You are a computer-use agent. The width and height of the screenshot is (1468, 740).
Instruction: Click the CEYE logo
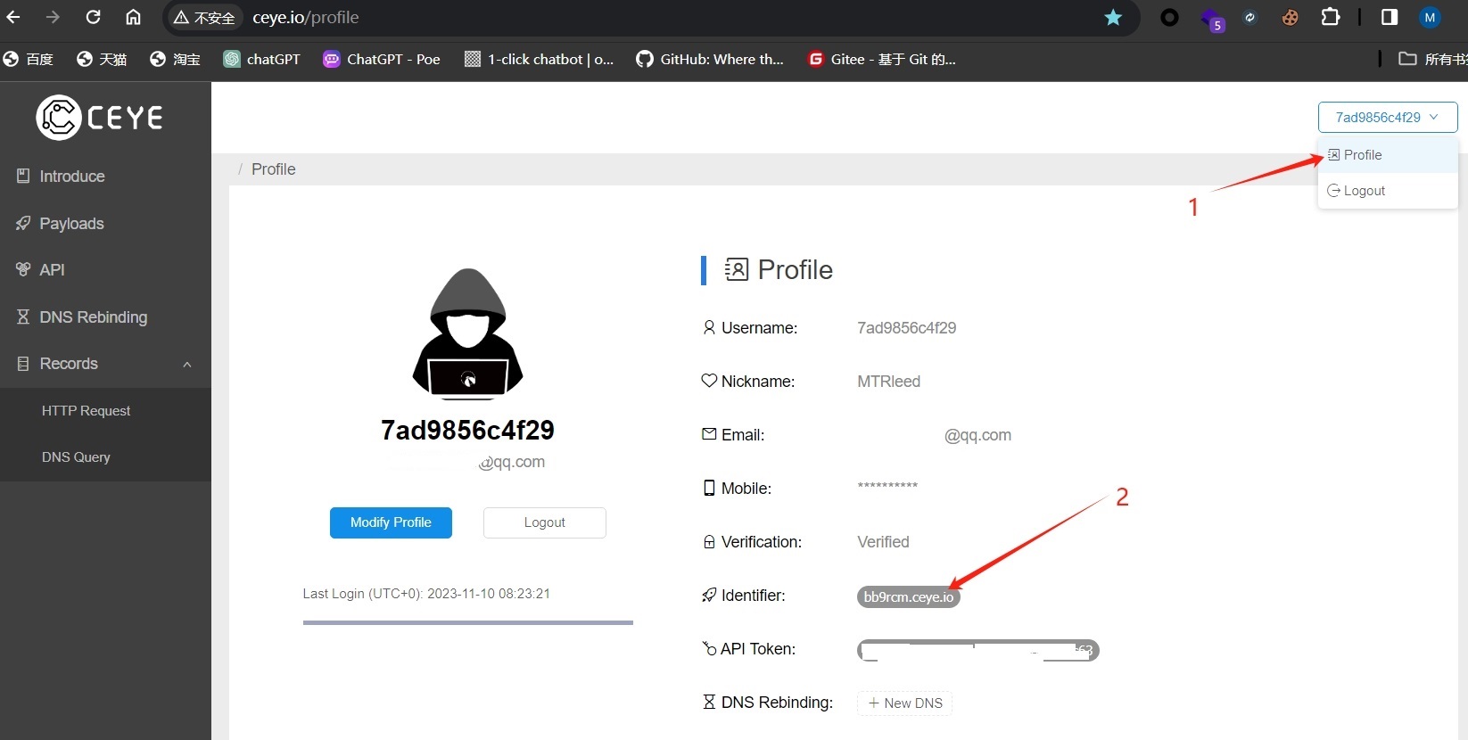click(100, 117)
